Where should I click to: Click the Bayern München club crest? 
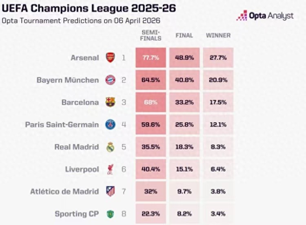pos(111,80)
